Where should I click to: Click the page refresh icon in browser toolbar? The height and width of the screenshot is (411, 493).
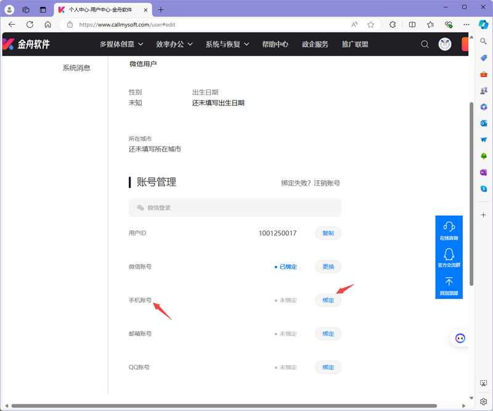[30, 25]
